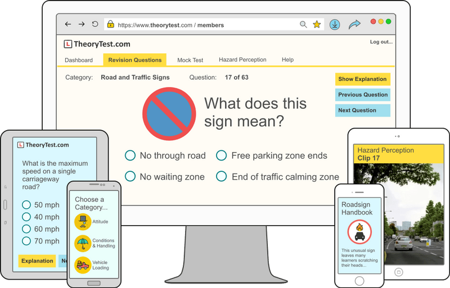
Task: Click the Hazard Perception road video clip
Action: 399,214
